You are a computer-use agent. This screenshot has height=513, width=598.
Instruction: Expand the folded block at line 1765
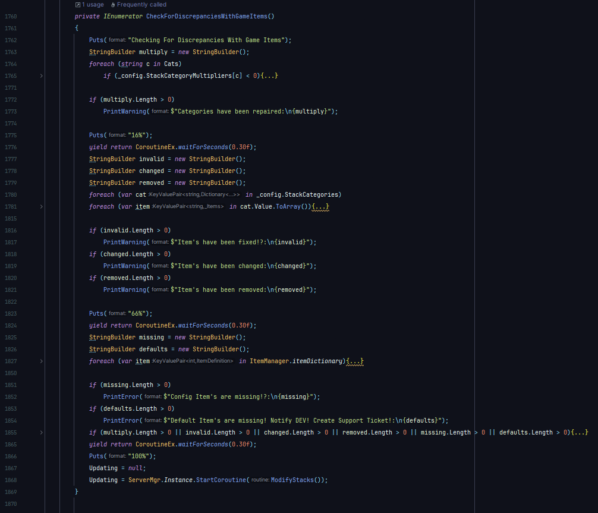click(41, 76)
